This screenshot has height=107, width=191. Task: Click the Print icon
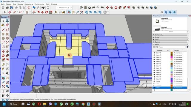[43, 8]
